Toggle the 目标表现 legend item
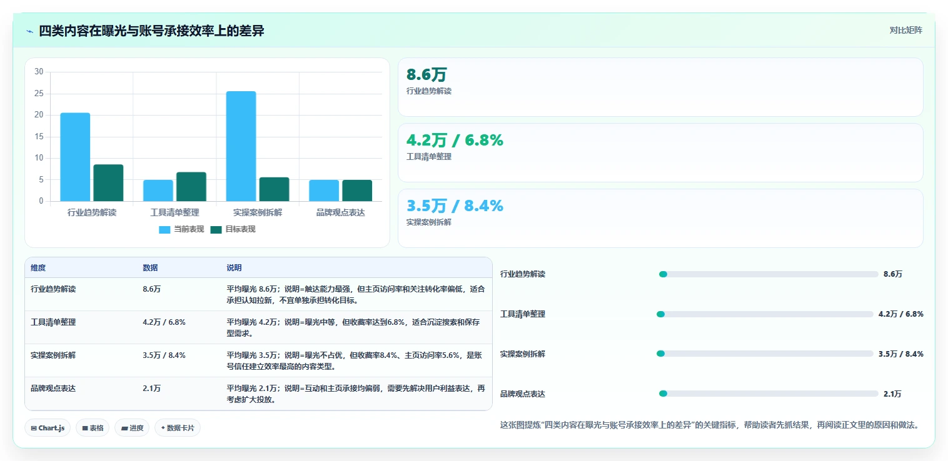The height and width of the screenshot is (461, 948). pyautogui.click(x=233, y=229)
